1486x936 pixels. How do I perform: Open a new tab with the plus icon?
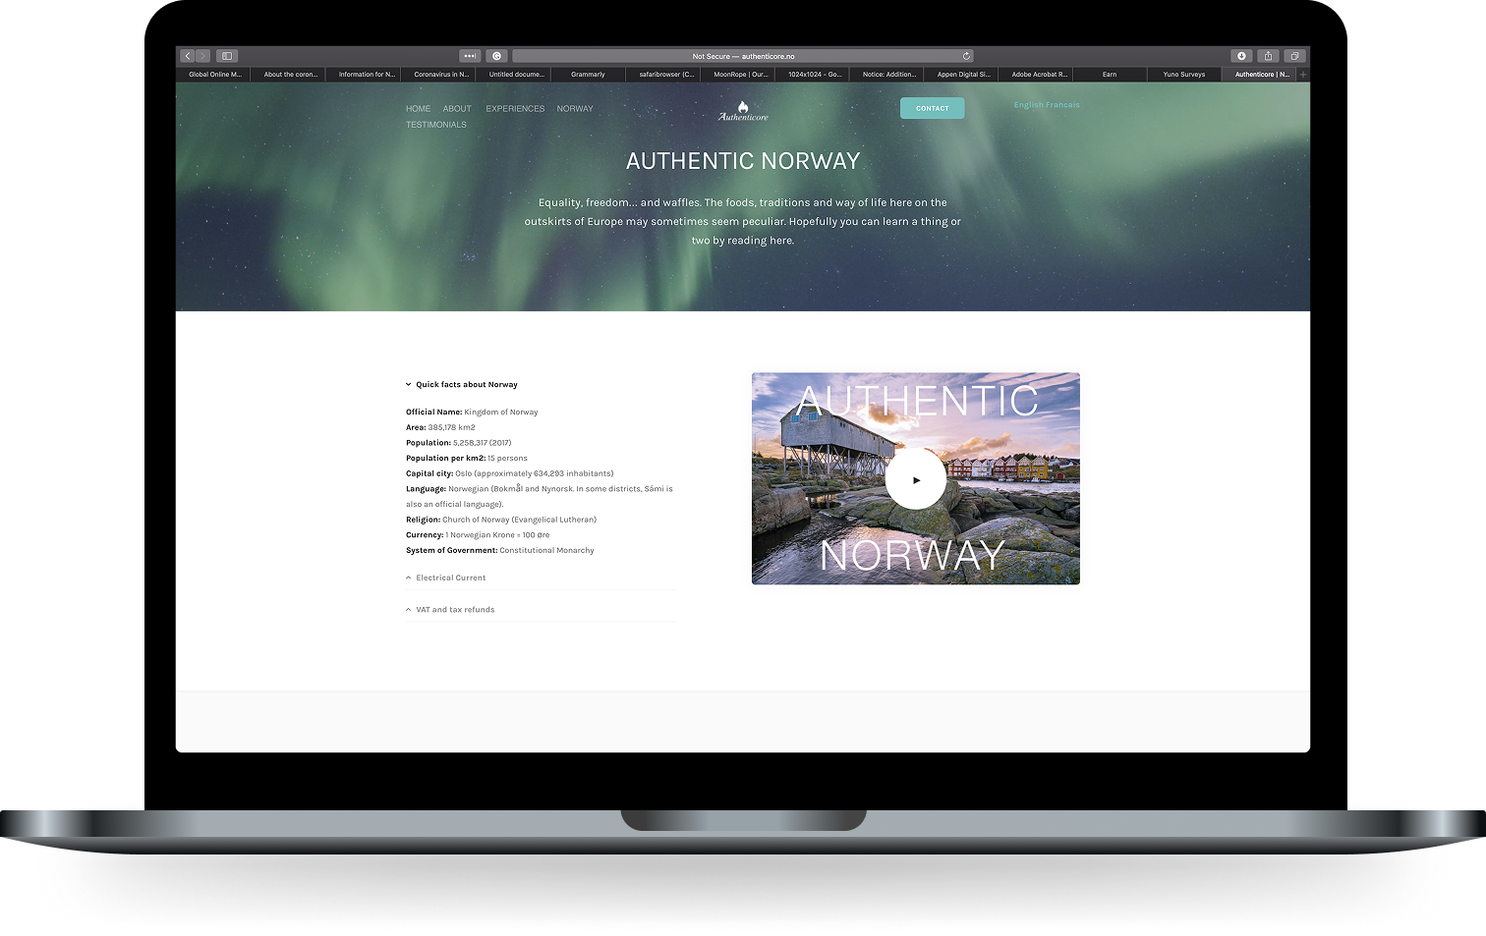[1302, 74]
